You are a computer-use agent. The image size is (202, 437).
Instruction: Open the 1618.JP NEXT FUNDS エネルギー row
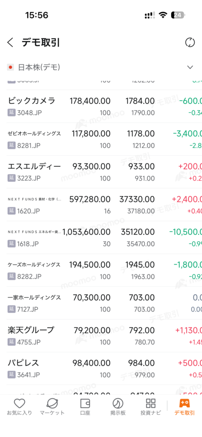pyautogui.click(x=104, y=237)
